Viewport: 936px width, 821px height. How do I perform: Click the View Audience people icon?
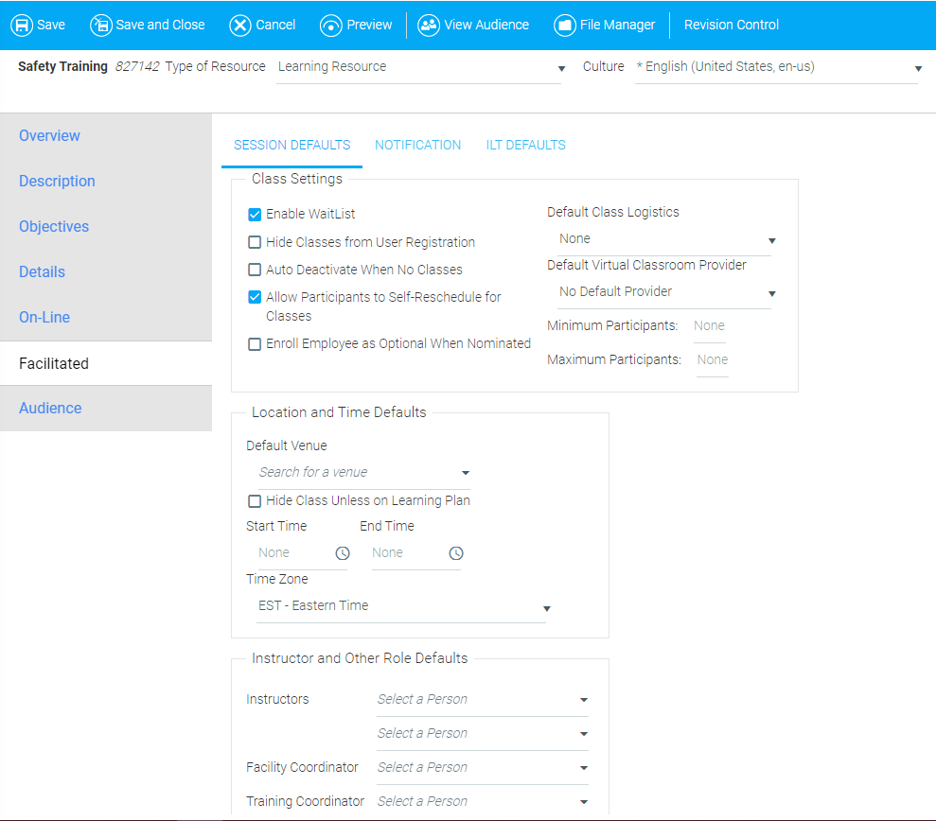click(x=429, y=25)
